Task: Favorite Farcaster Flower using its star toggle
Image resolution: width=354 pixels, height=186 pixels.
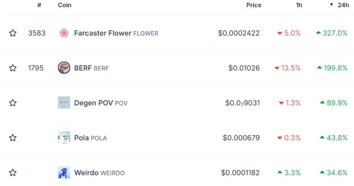Action: point(13,33)
